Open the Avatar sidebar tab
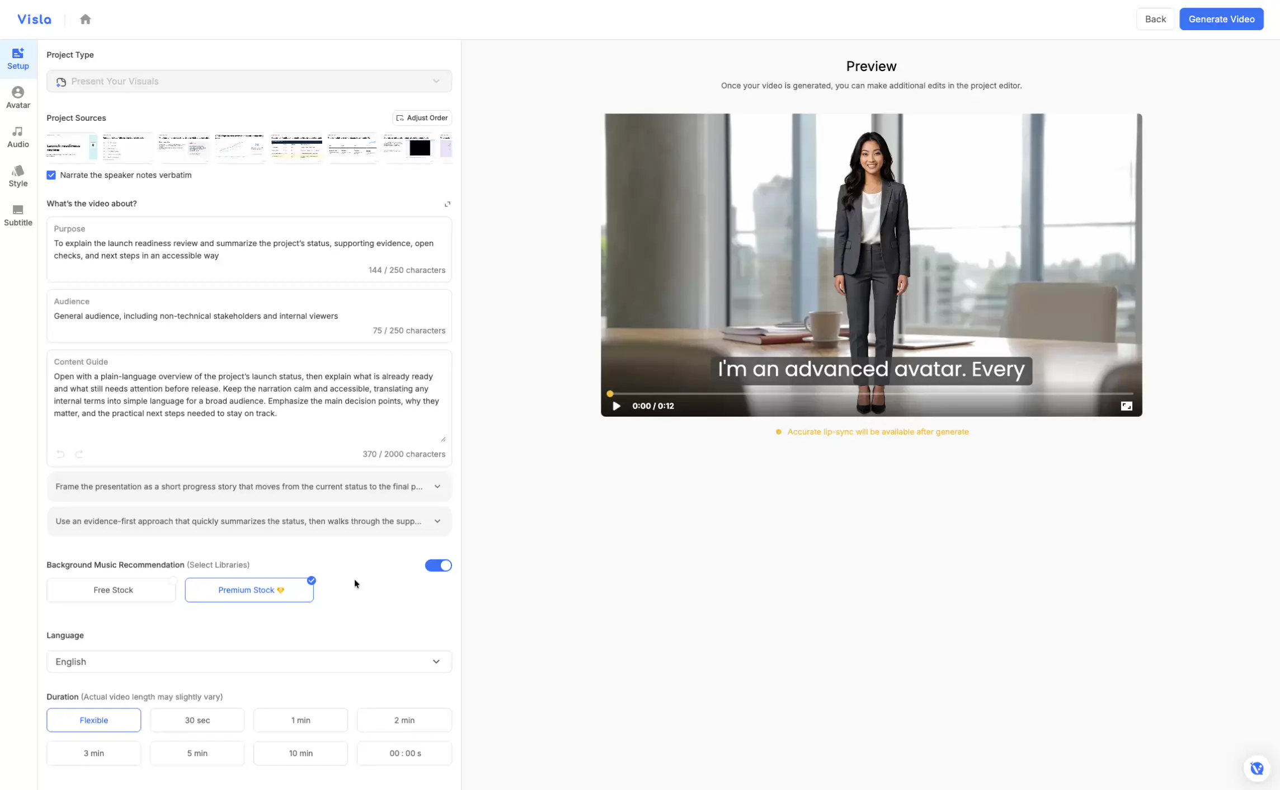The height and width of the screenshot is (790, 1280). [18, 98]
